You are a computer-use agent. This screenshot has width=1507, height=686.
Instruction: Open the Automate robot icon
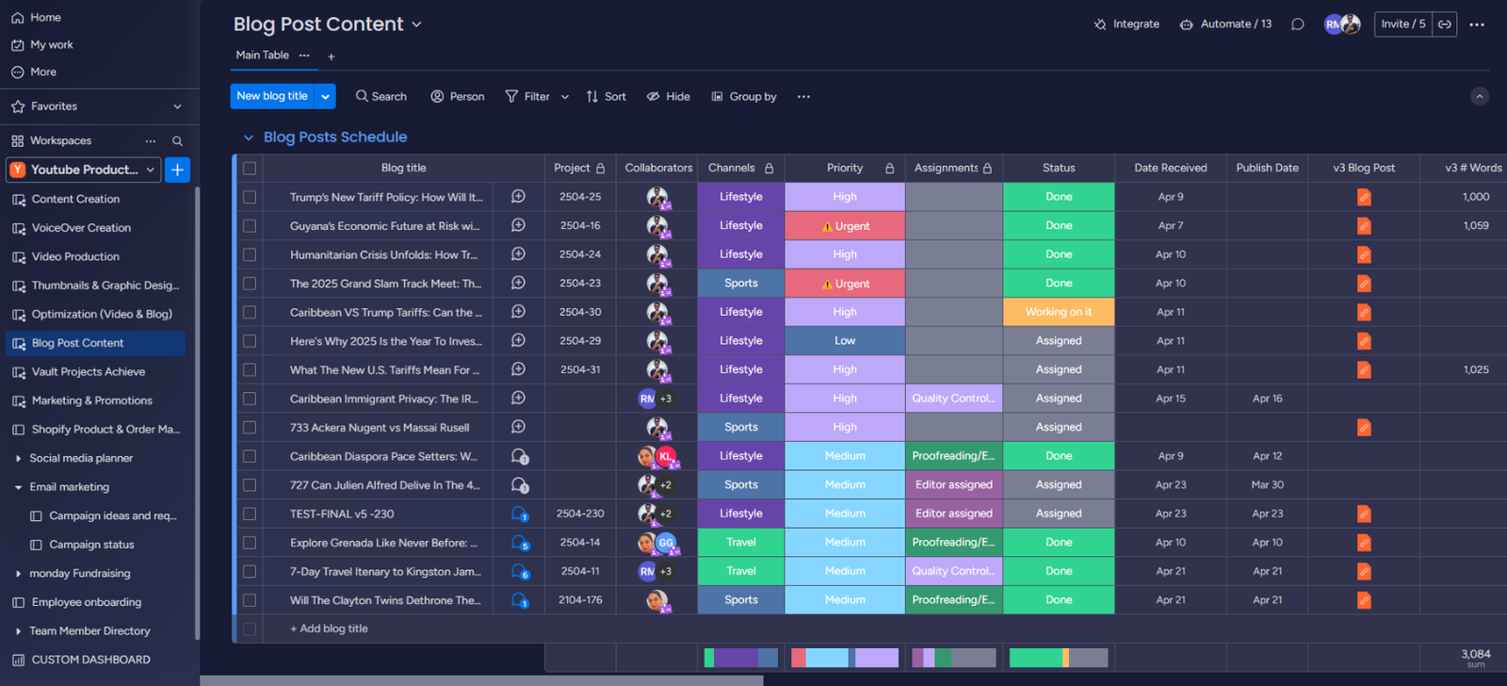[1186, 24]
